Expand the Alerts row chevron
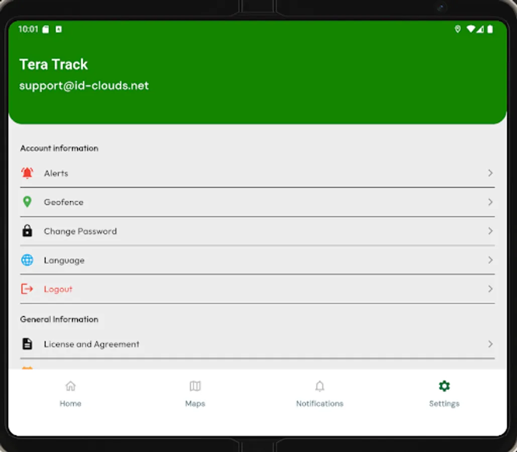Screen dimensions: 517x452 (490, 173)
